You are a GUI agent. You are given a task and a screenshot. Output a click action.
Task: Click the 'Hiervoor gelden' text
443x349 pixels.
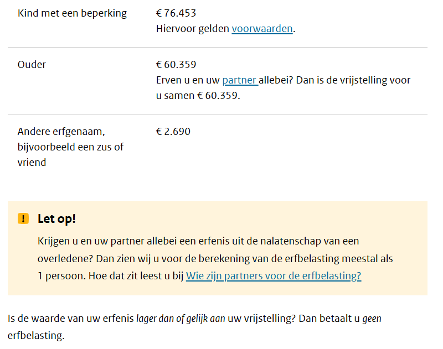coord(192,29)
